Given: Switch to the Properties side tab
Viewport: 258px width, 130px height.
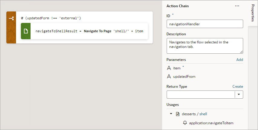Looking at the screenshot, I should (253, 13).
